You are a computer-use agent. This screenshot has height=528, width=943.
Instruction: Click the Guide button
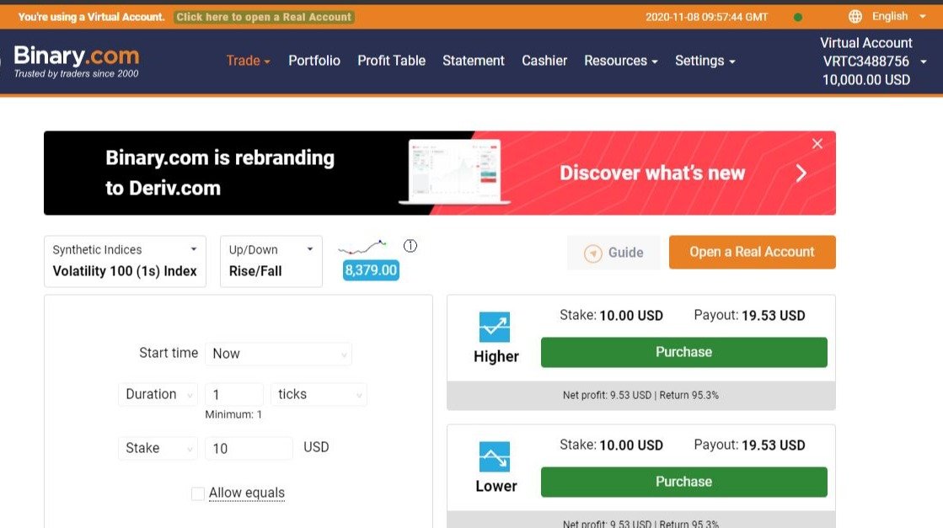pos(613,253)
